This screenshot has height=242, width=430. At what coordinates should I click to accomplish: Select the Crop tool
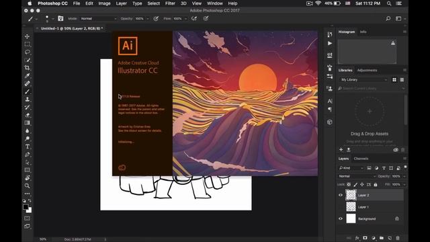(x=27, y=67)
